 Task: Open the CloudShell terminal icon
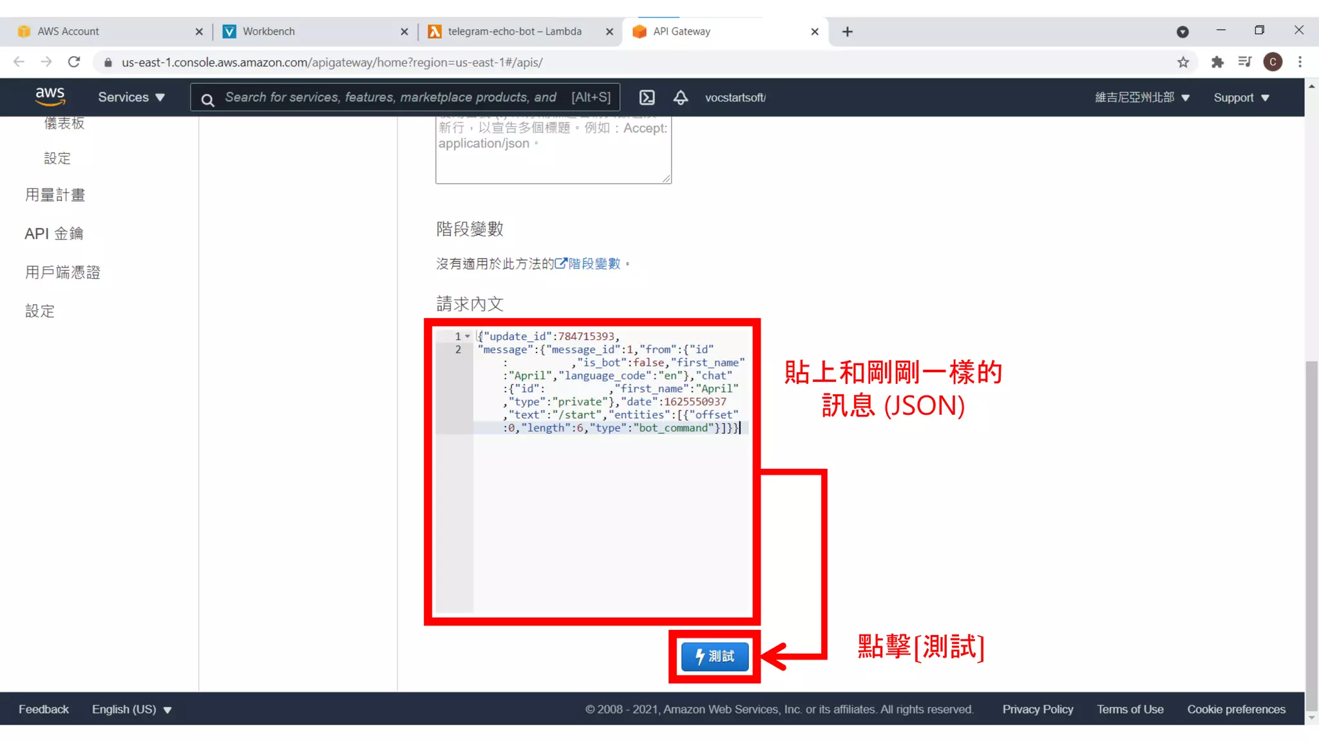[647, 97]
